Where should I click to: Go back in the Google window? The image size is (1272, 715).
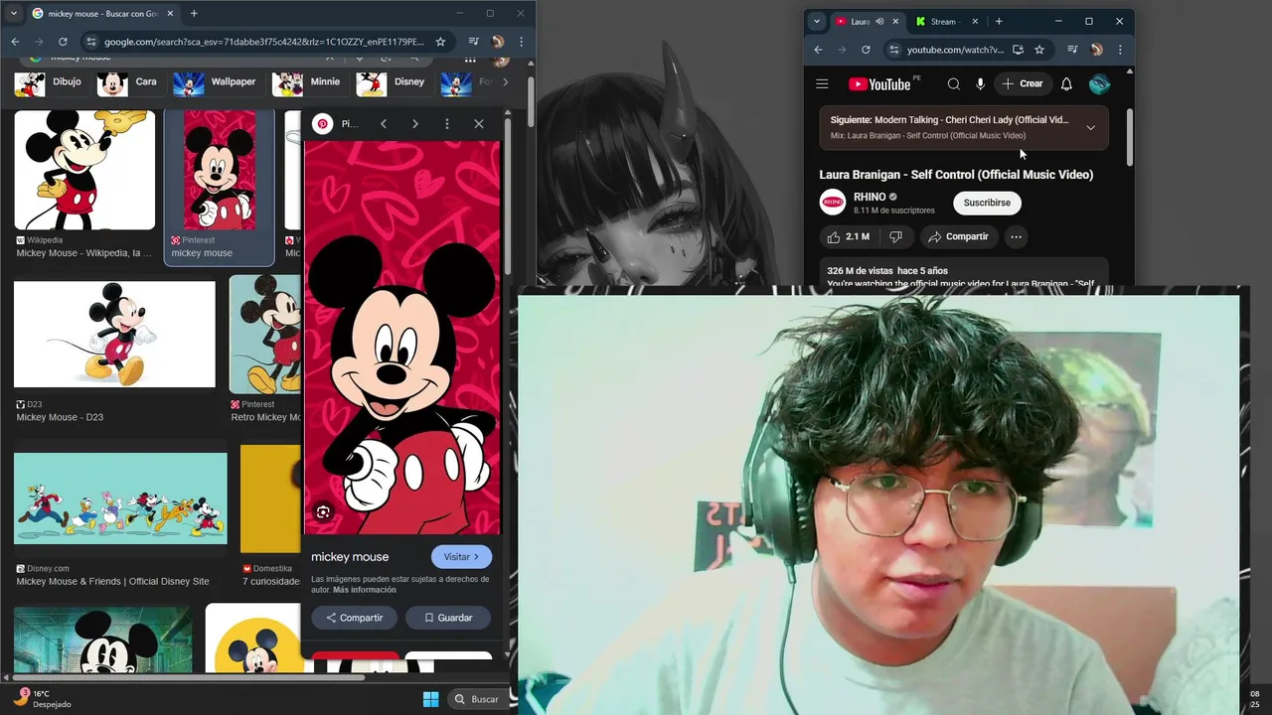(x=15, y=42)
